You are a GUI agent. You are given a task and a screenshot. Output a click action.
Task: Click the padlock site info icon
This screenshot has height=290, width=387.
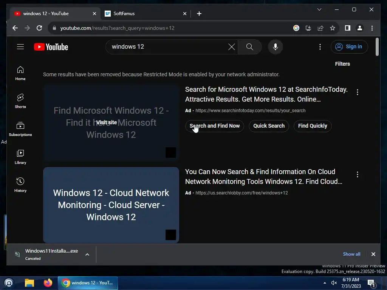click(54, 28)
